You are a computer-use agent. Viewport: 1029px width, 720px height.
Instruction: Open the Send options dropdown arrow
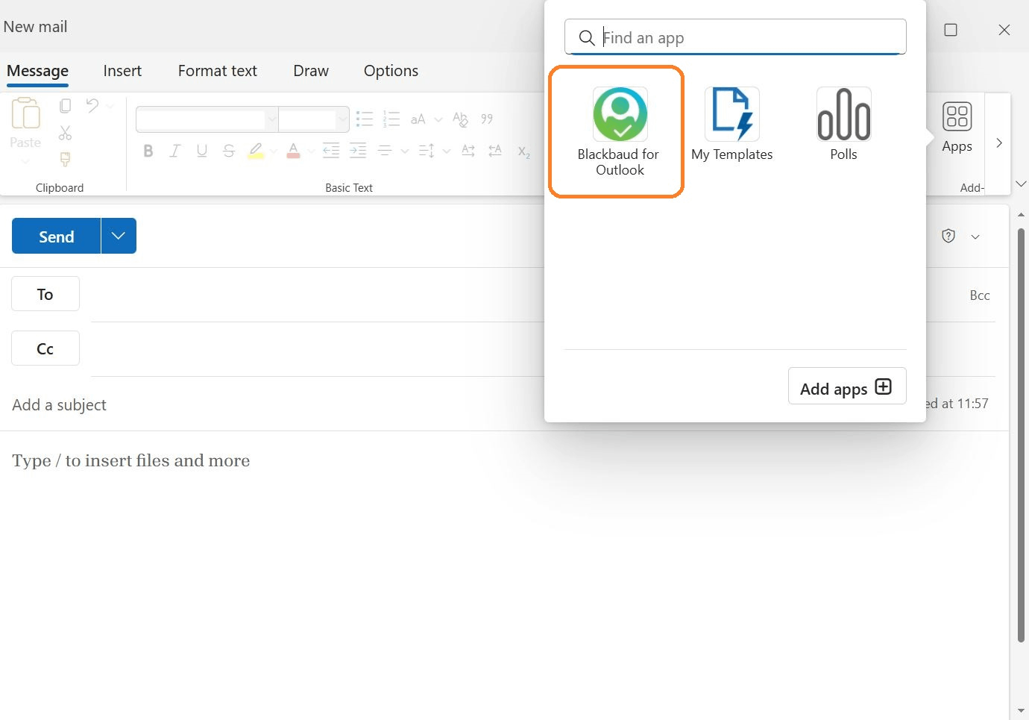coord(118,236)
